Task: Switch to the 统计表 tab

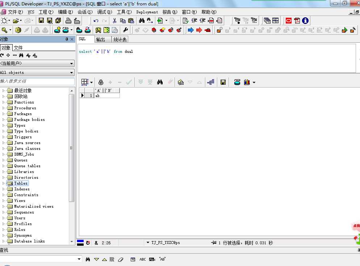Action: click(120, 39)
